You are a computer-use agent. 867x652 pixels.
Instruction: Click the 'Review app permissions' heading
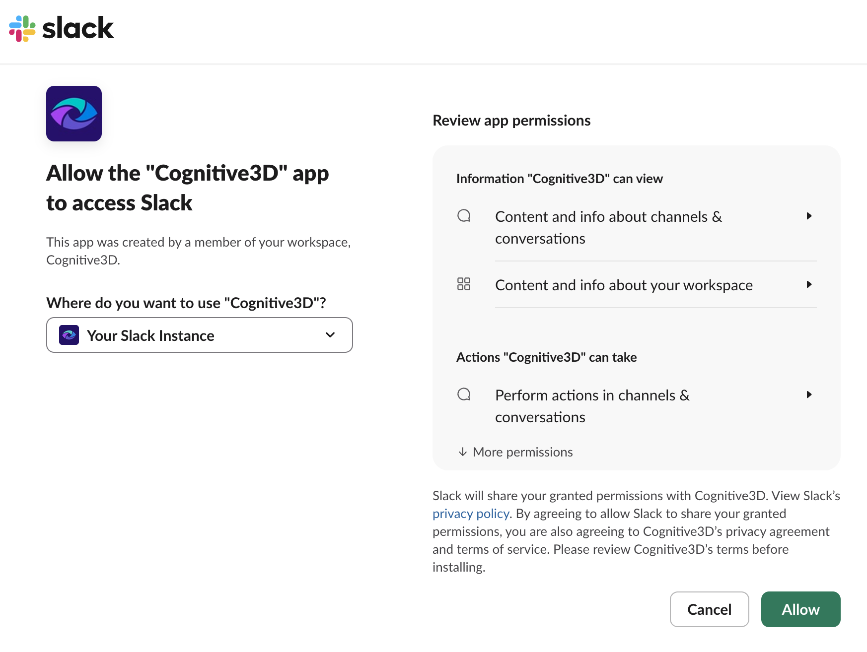[x=511, y=121]
